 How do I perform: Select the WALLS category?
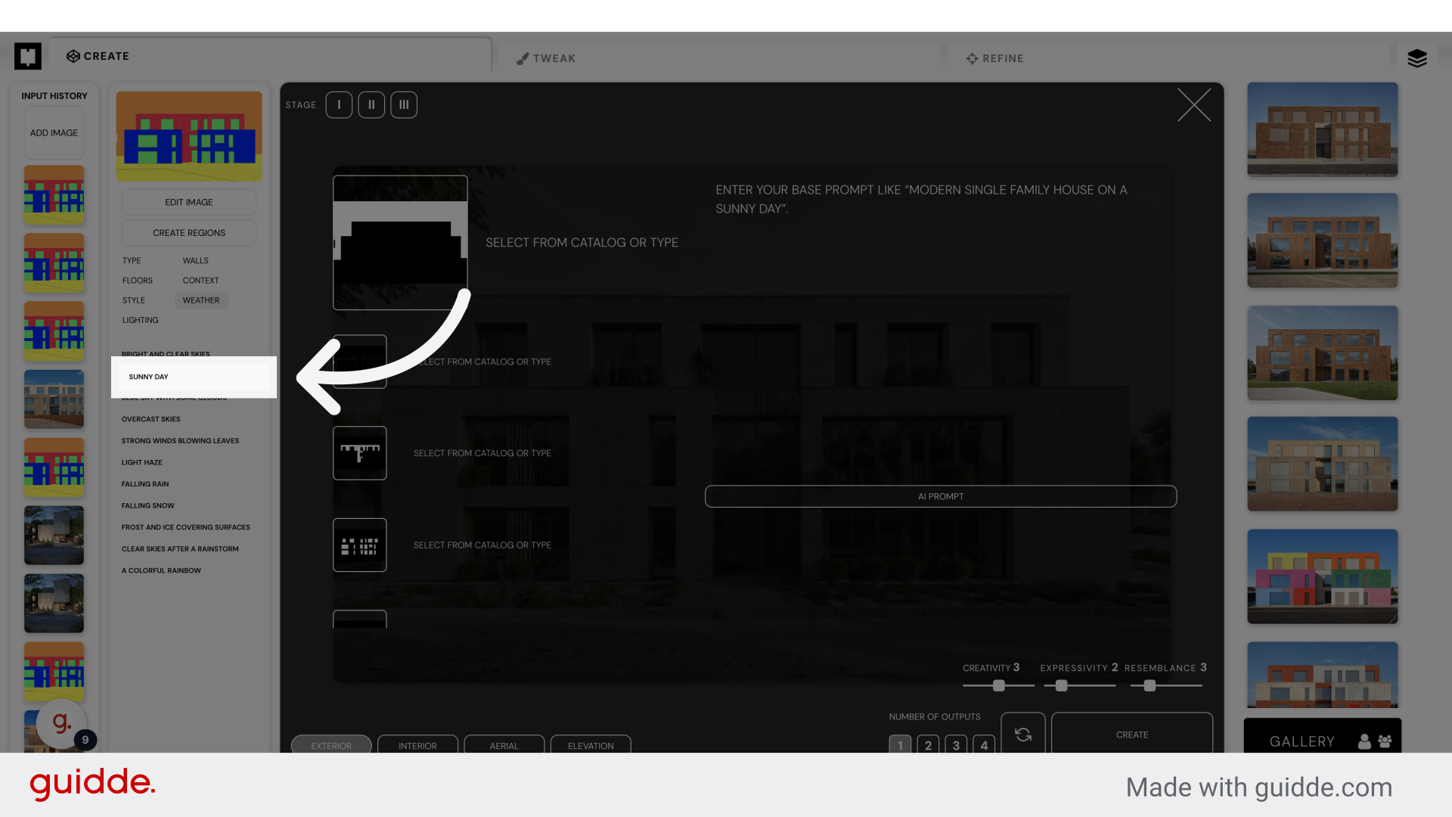(x=195, y=260)
